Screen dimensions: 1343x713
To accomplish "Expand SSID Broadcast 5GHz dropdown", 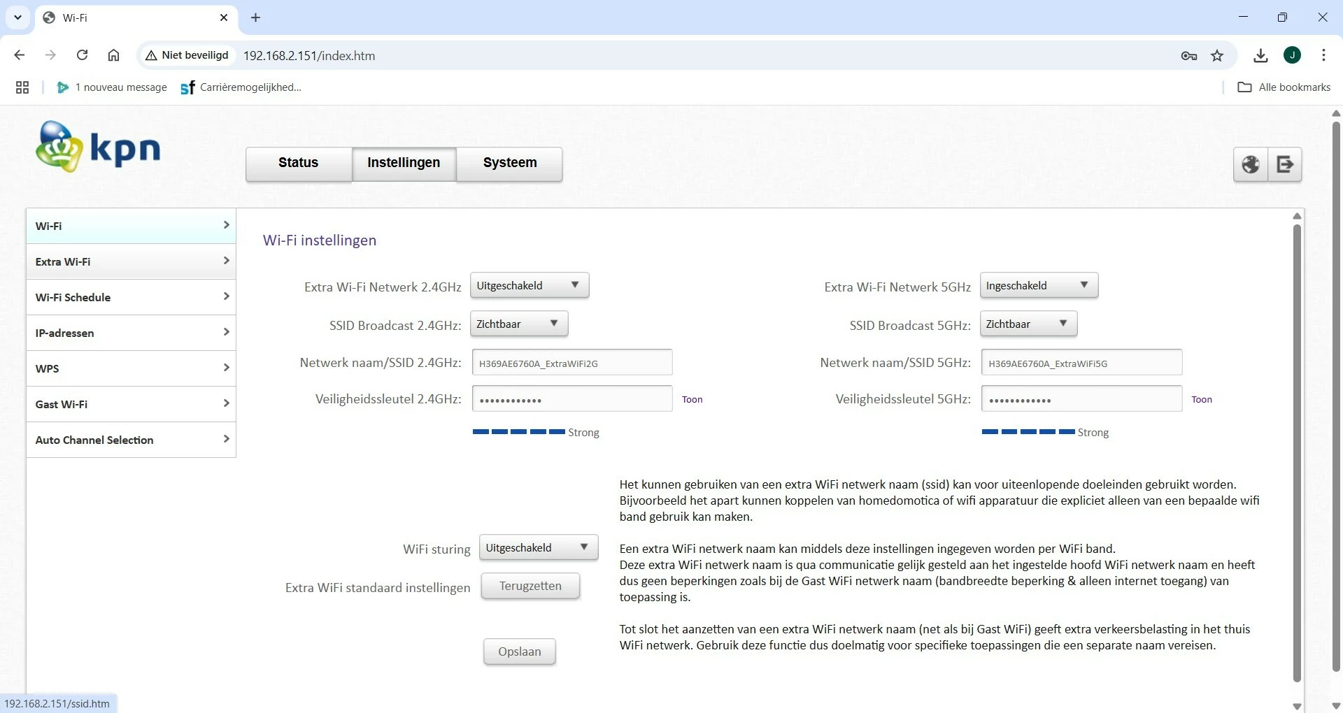I will click(x=1028, y=324).
